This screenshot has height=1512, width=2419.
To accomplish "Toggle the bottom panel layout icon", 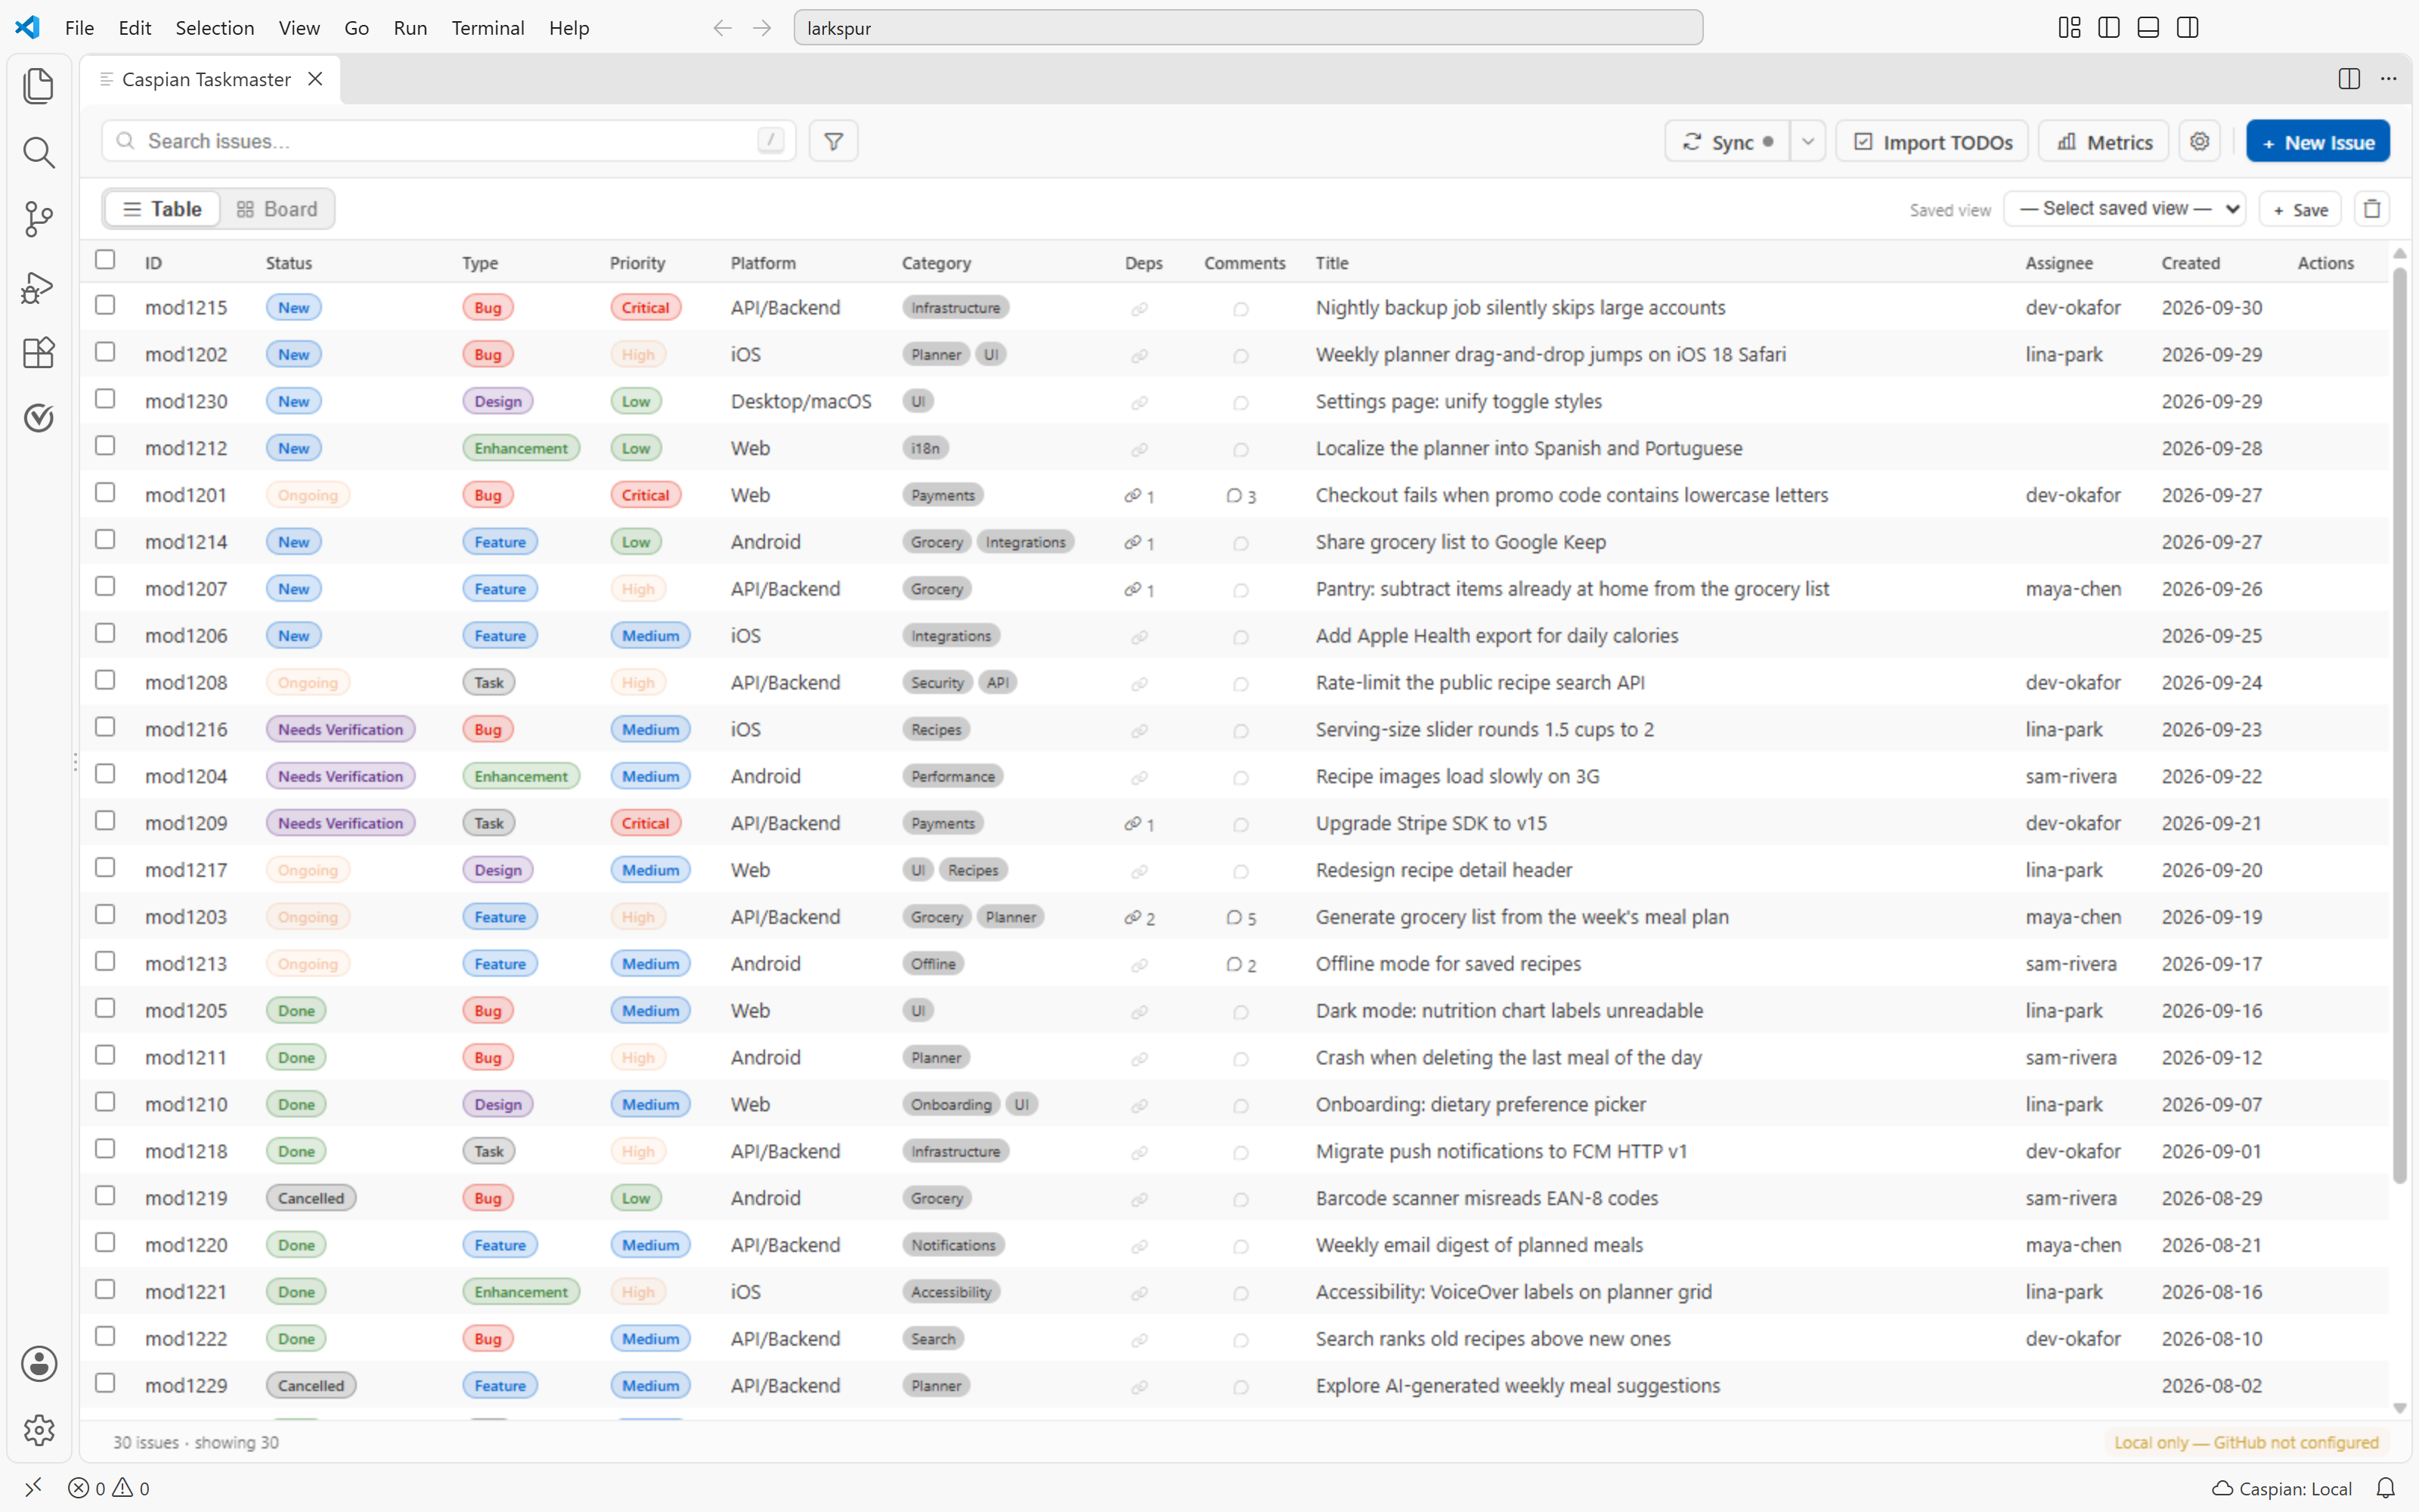I will point(2148,28).
